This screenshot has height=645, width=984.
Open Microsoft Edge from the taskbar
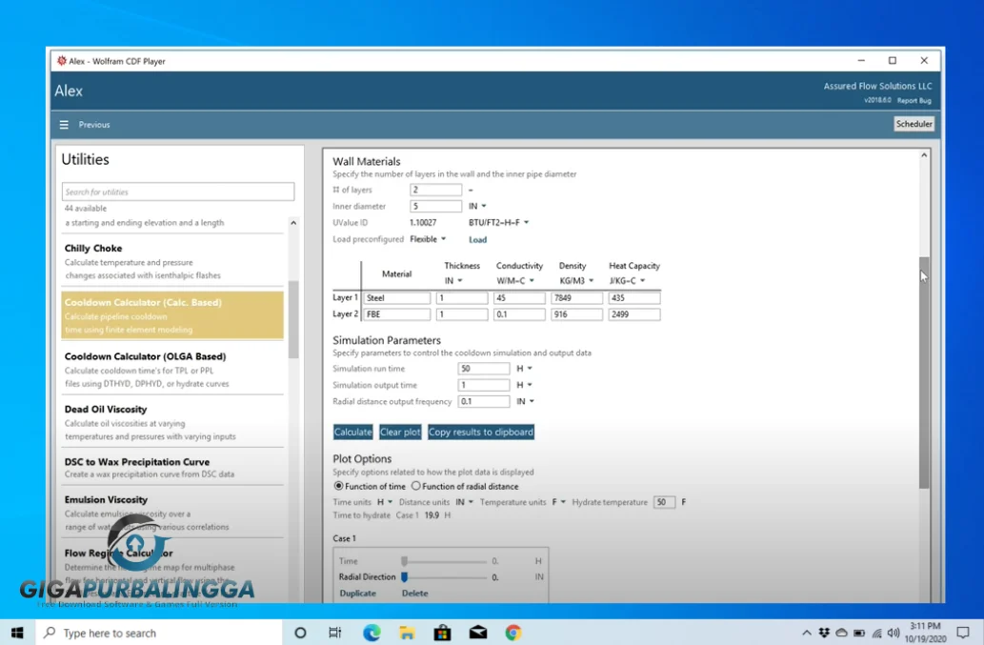click(x=372, y=633)
